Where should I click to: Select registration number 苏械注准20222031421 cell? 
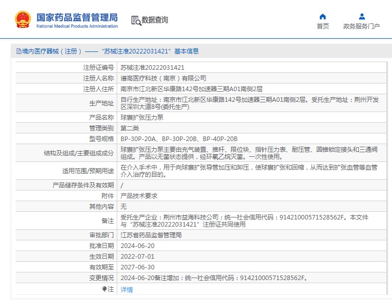[x=152, y=68]
